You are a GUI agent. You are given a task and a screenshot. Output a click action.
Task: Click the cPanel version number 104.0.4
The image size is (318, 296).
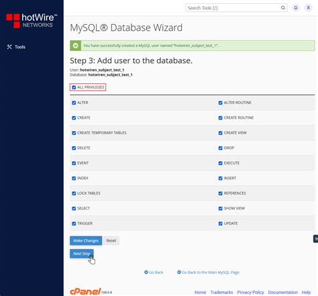[107, 293]
